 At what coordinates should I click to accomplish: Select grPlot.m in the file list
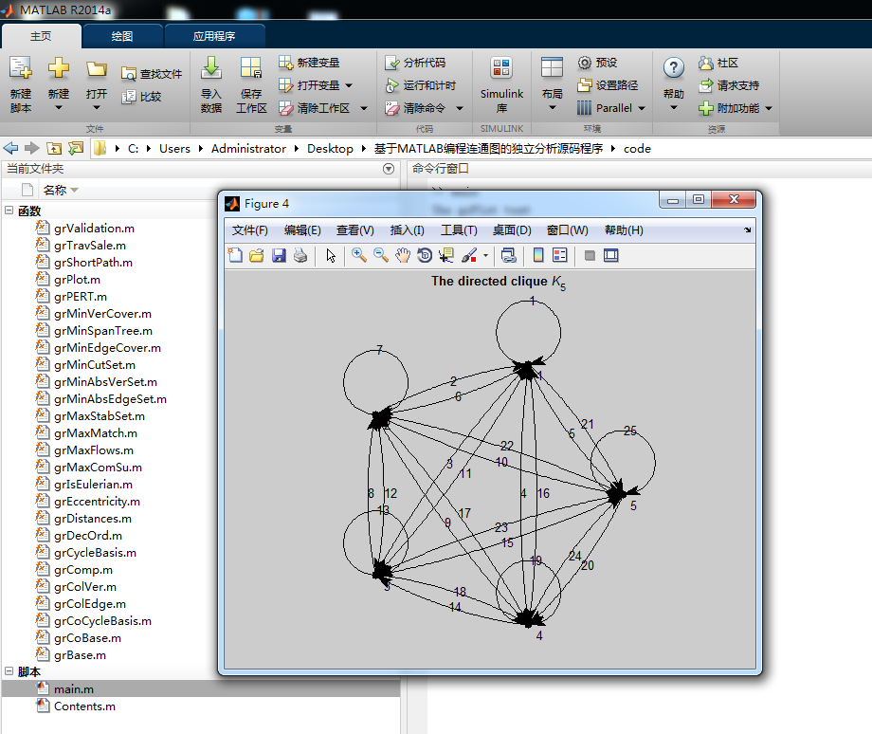point(77,280)
